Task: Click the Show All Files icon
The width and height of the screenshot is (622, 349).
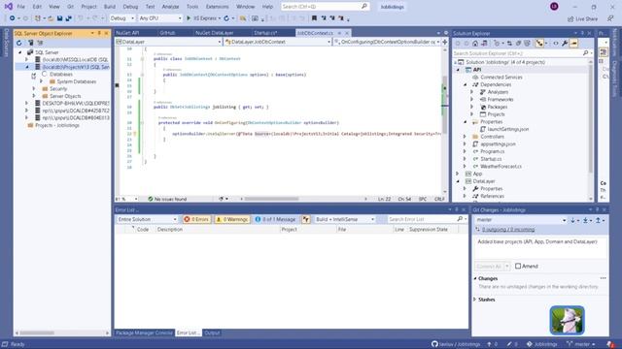Action: tap(527, 43)
